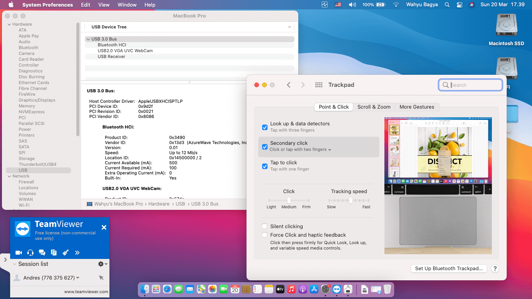The image size is (532, 299).
Task: Select Thunderbolt/USB4 in Hardware sidebar
Action: click(37, 164)
